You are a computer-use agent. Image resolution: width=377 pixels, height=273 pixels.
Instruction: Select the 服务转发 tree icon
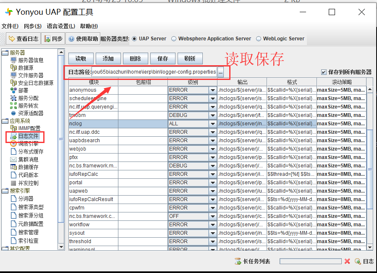[13, 106]
